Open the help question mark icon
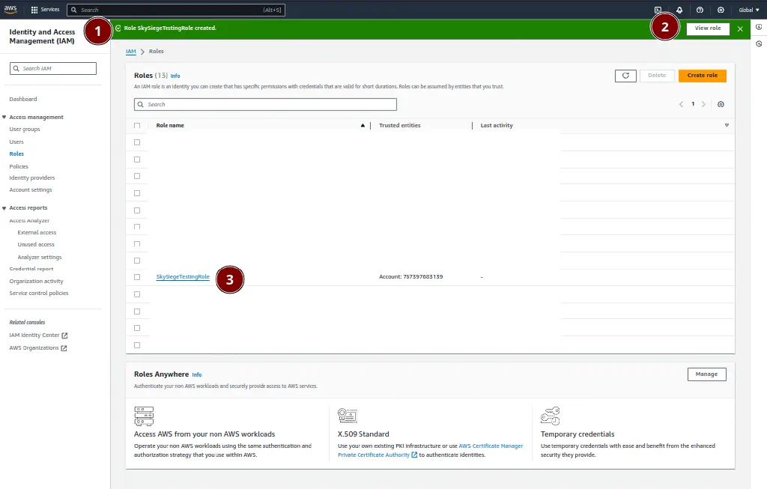 click(x=700, y=10)
